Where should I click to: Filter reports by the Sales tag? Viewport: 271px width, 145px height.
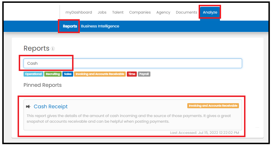pos(68,74)
